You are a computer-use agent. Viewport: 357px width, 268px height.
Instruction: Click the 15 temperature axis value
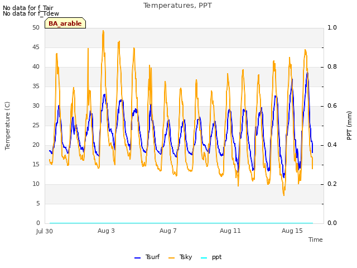click(x=36, y=164)
